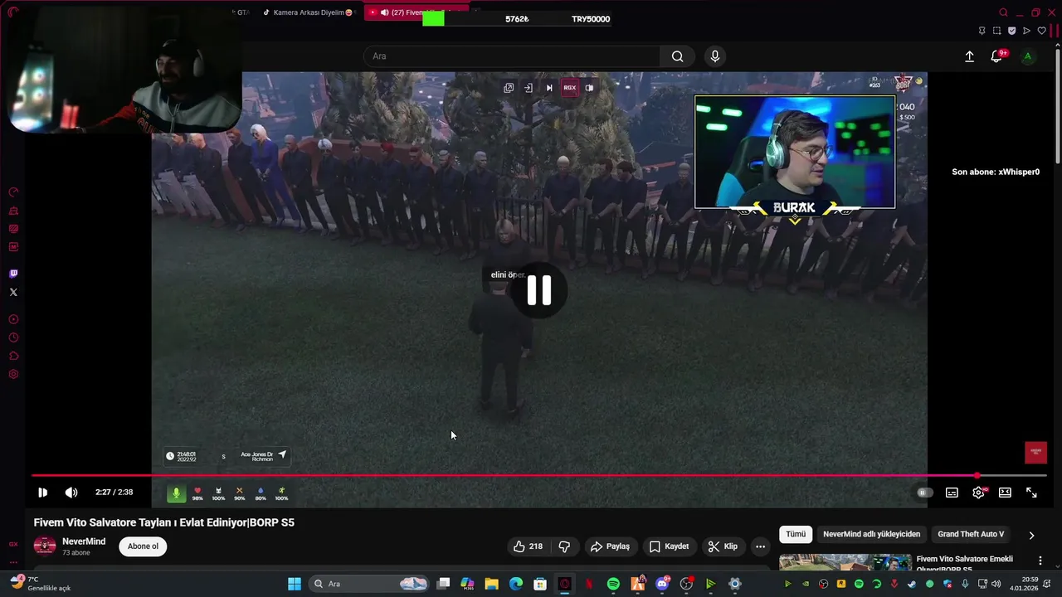This screenshot has width=1062, height=597.
Task: Open NeverMind channel avatar
Action: [45, 546]
